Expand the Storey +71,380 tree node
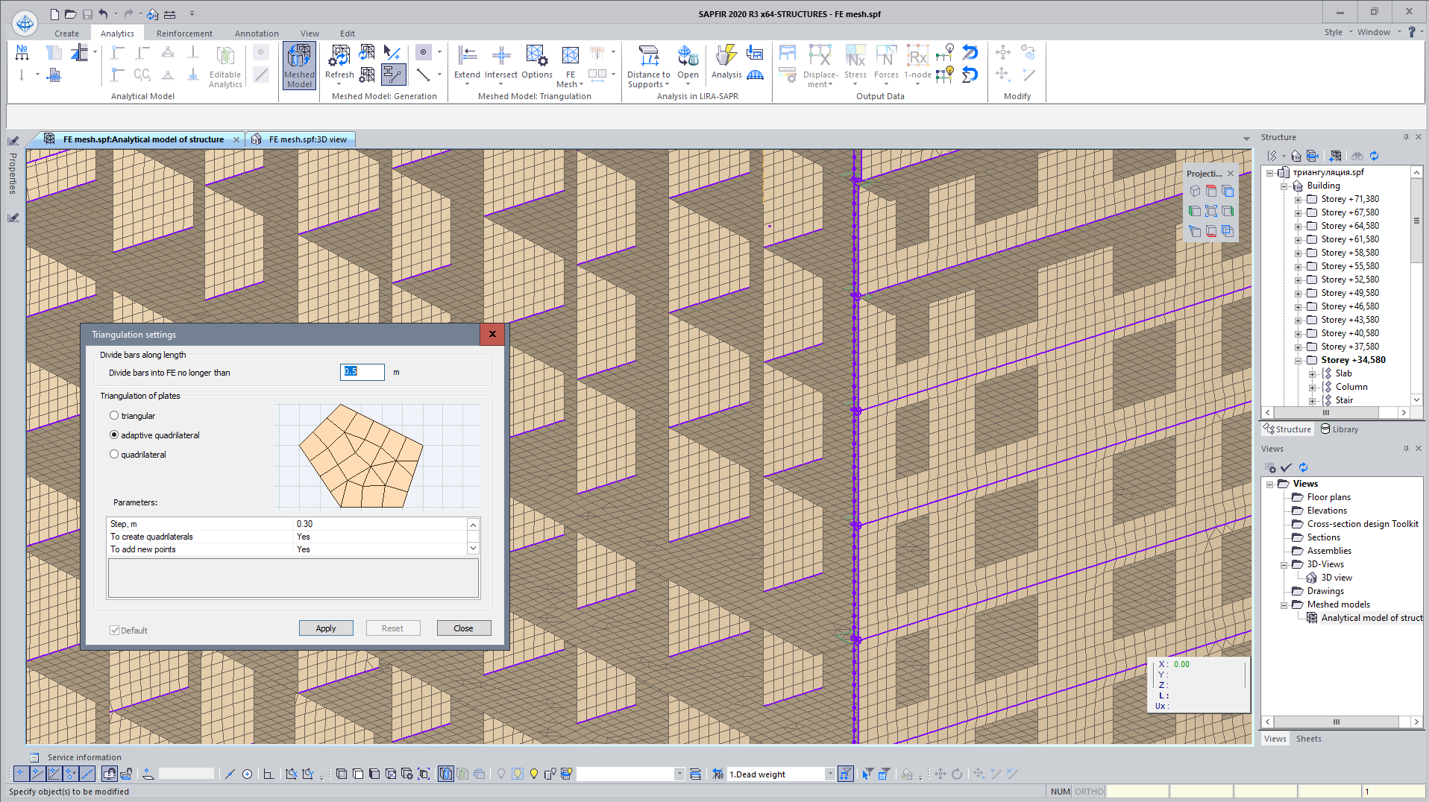Viewport: 1429px width, 802px height. (x=1298, y=200)
